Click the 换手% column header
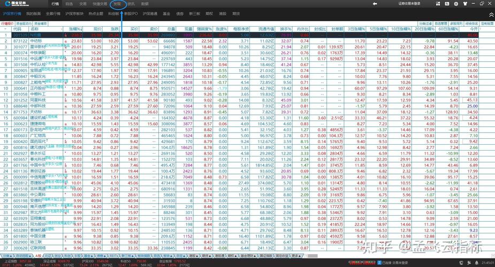 (x=285, y=29)
